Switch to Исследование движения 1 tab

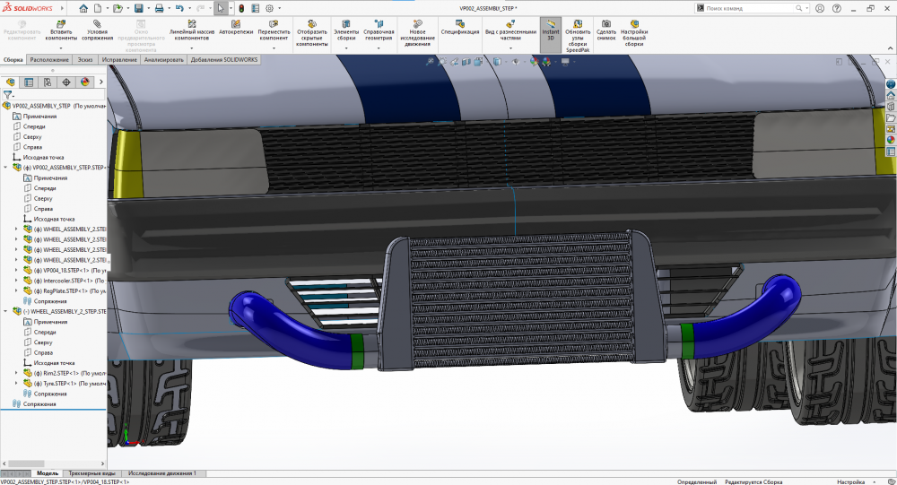[x=161, y=472]
